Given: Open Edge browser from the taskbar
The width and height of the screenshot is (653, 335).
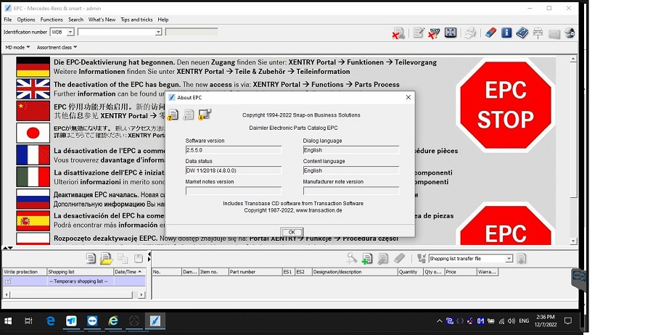Looking at the screenshot, I should 50,320.
